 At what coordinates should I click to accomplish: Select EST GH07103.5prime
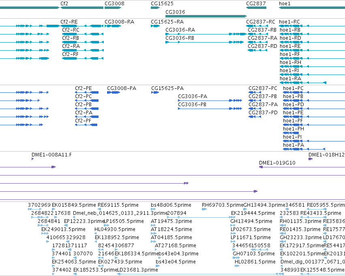coord(254,254)
